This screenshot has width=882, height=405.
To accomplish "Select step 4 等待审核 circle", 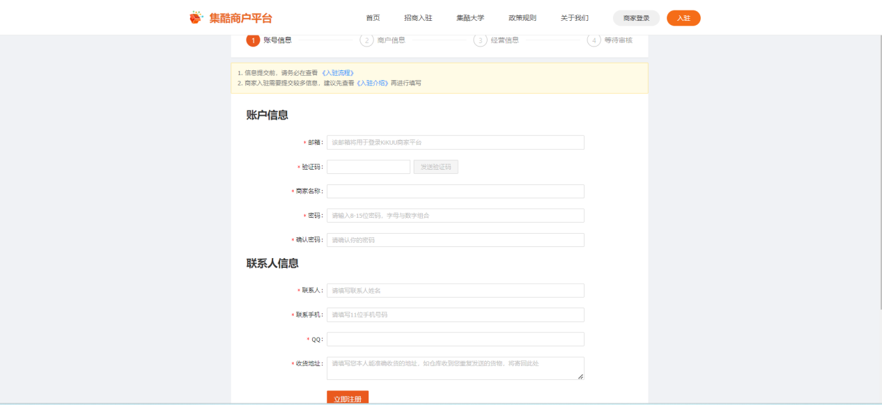I will click(594, 40).
